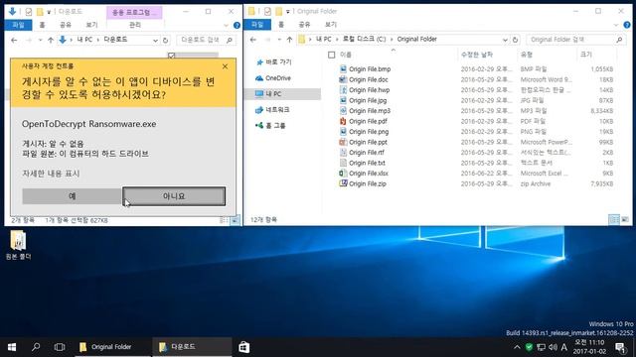Viewport: 636px width, 357px height.
Task: Select Origin File.doc icon
Action: pos(343,79)
